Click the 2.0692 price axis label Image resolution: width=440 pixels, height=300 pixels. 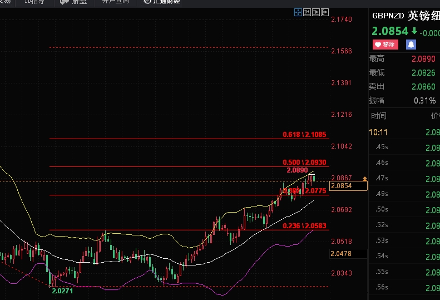click(342, 210)
